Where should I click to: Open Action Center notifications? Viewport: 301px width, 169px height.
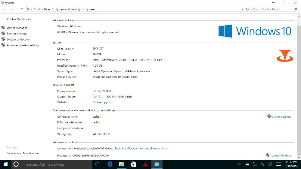(270, 164)
